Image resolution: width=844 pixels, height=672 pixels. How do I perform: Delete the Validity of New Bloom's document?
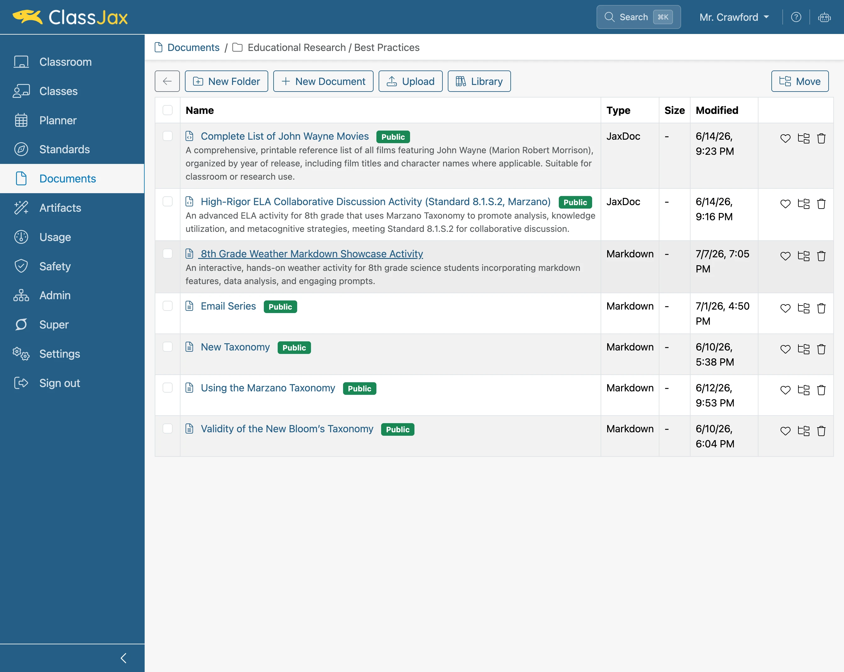[821, 431]
